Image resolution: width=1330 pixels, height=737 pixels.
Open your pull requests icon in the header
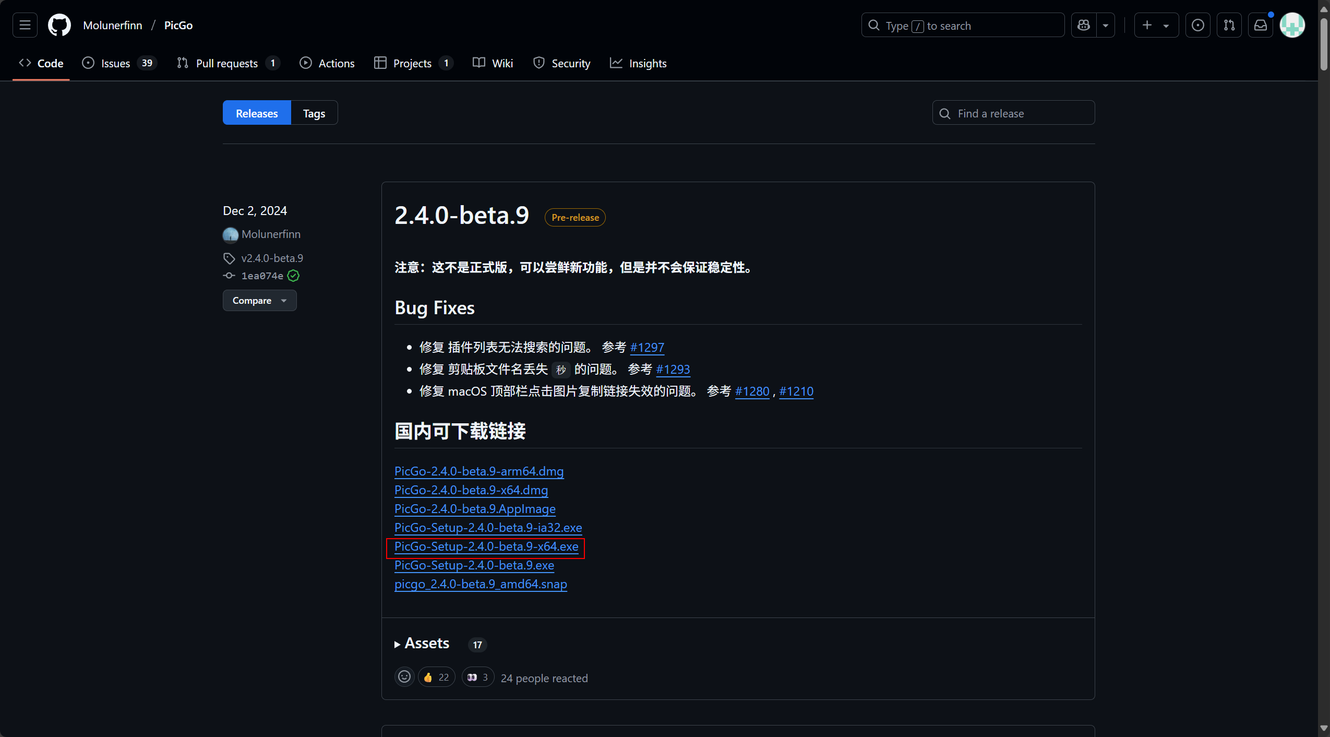point(1229,25)
